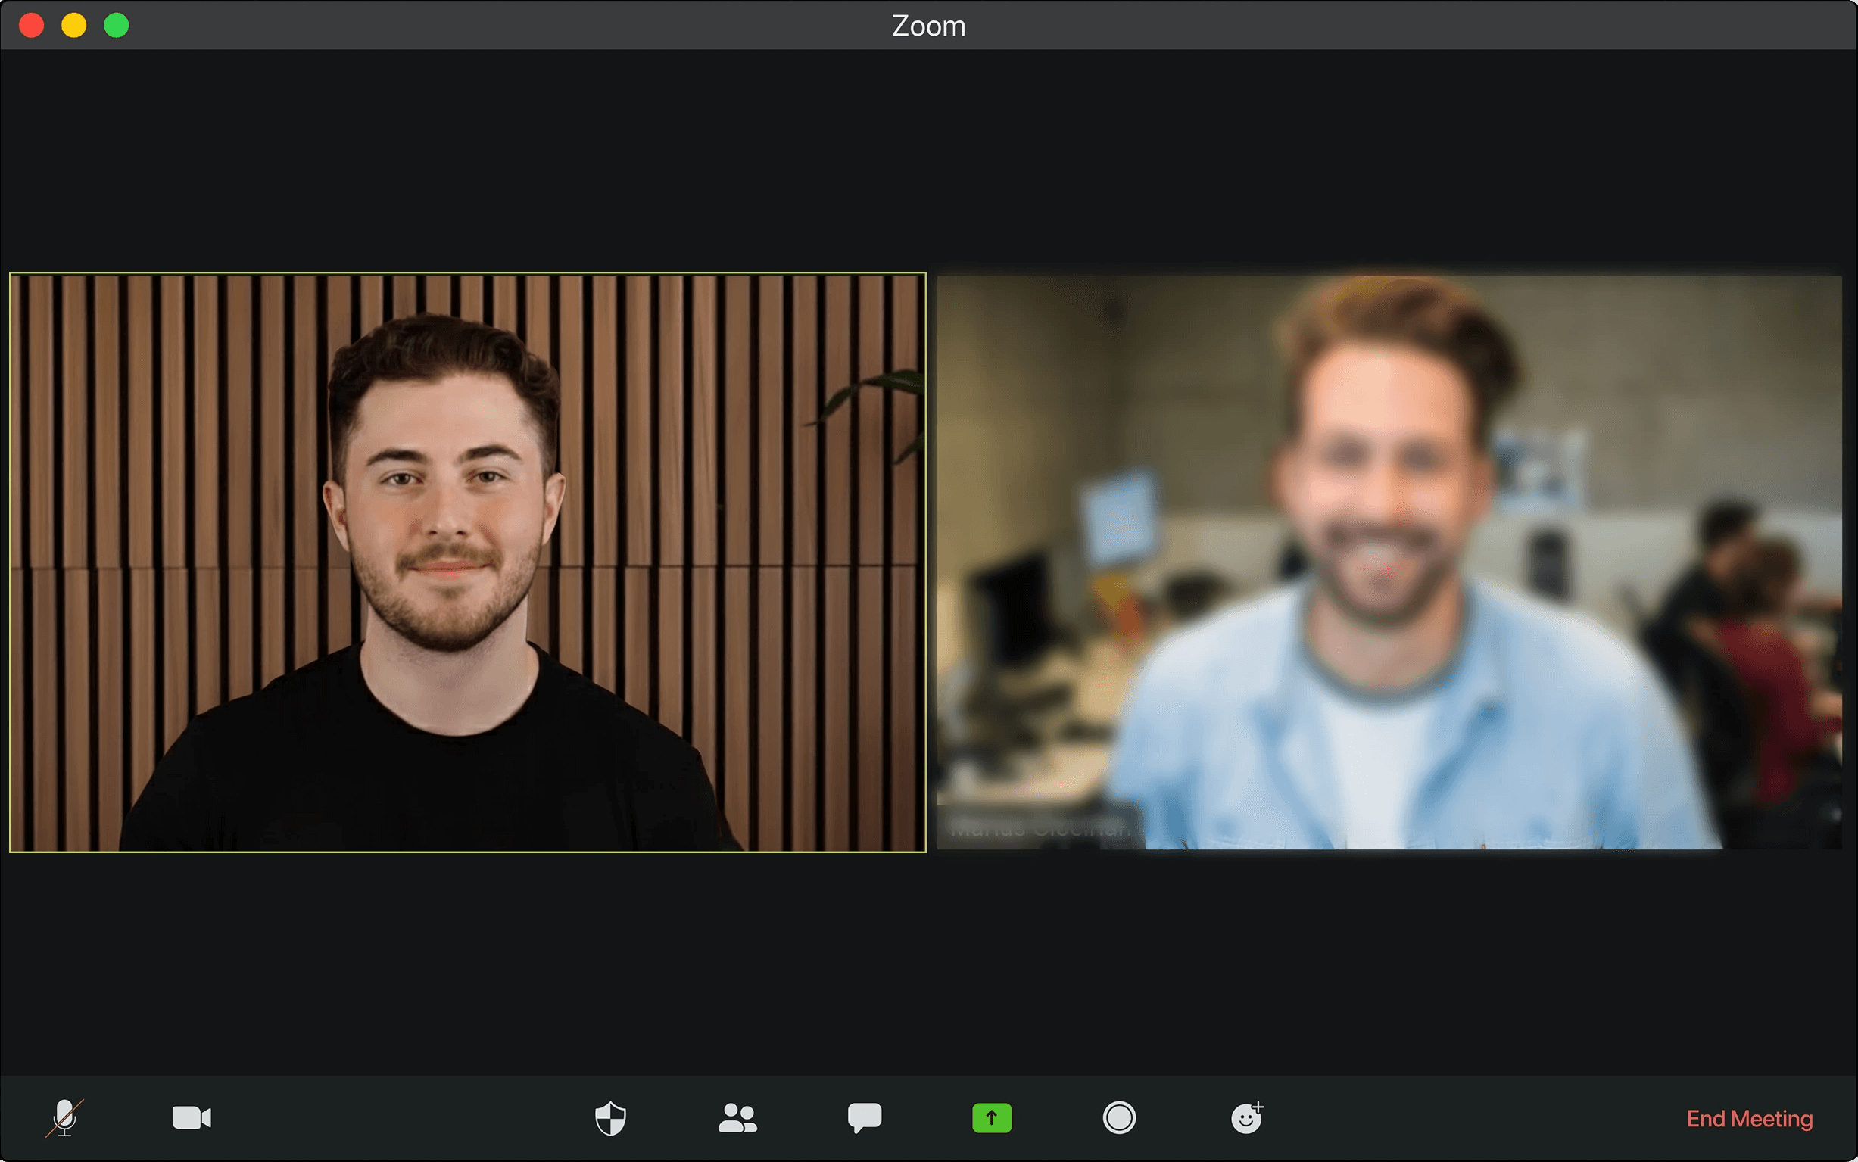This screenshot has height=1162, width=1858.
Task: Click the Zoom title text in title bar
Action: point(928,26)
